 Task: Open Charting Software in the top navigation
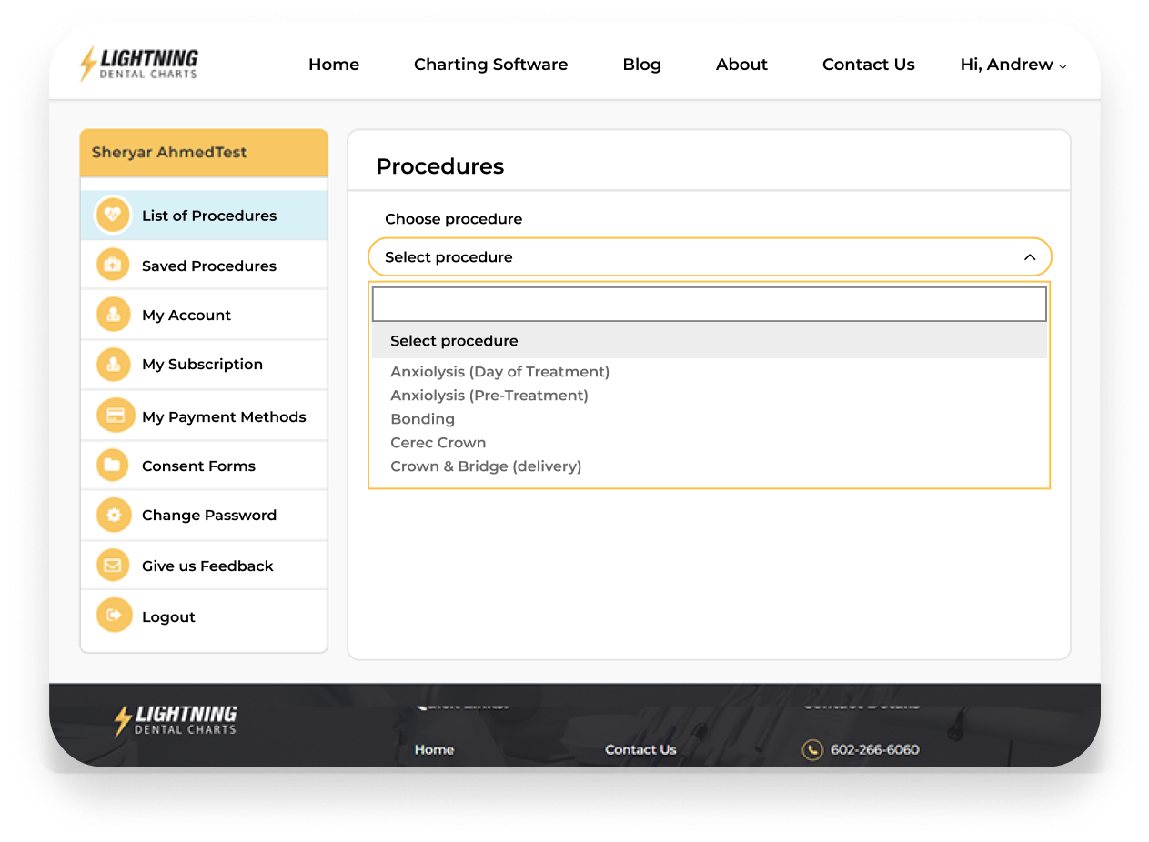tap(490, 65)
